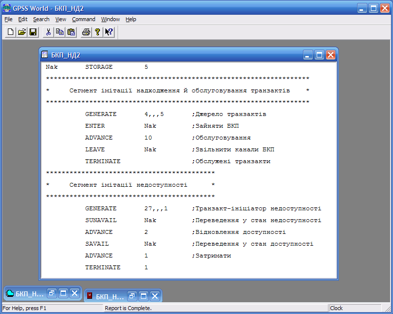The width and height of the screenshot is (393, 314).
Task: Open the Window menu
Action: pos(110,19)
